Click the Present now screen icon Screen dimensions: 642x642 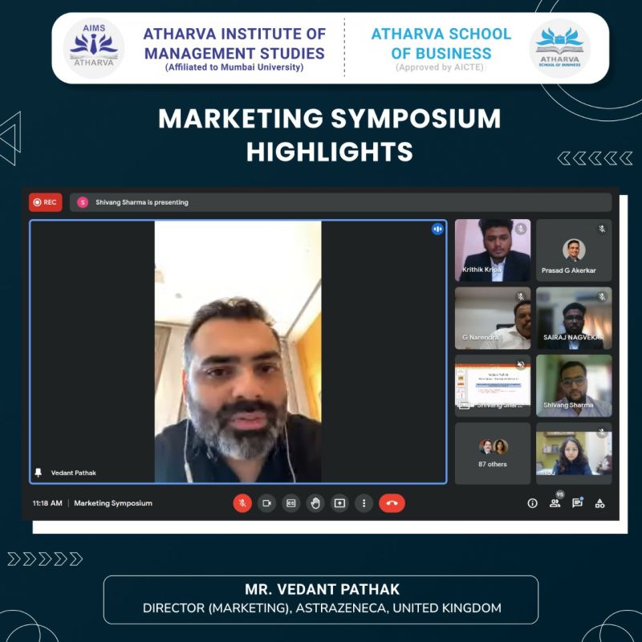[x=339, y=503]
